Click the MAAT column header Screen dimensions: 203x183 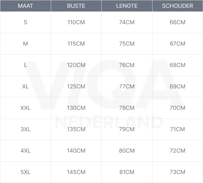coord(25,6)
